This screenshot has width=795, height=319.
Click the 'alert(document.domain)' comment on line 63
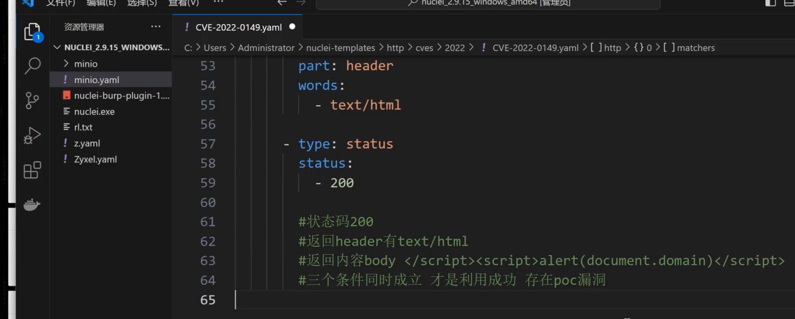627,261
